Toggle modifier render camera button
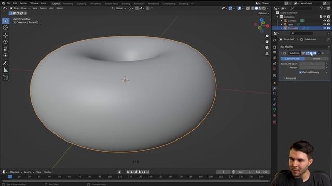 click(315, 53)
